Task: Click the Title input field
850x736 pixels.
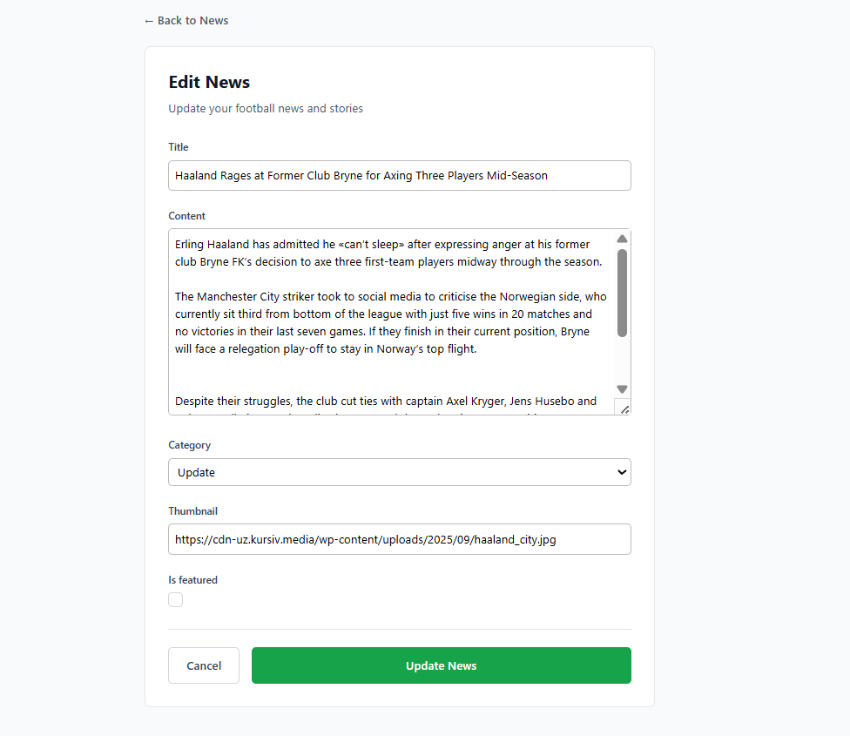Action: (399, 175)
